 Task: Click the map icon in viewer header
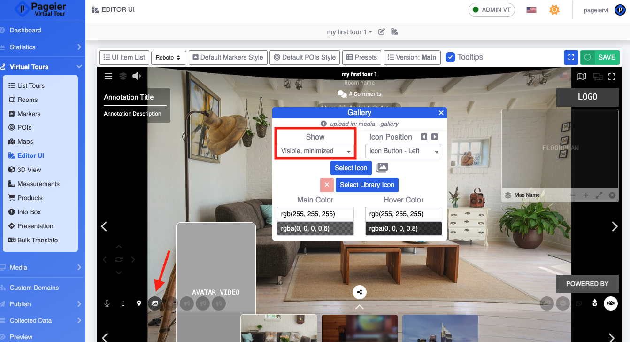click(x=581, y=77)
